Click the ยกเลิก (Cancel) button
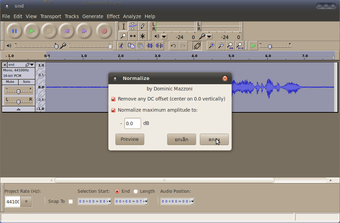 point(181,140)
